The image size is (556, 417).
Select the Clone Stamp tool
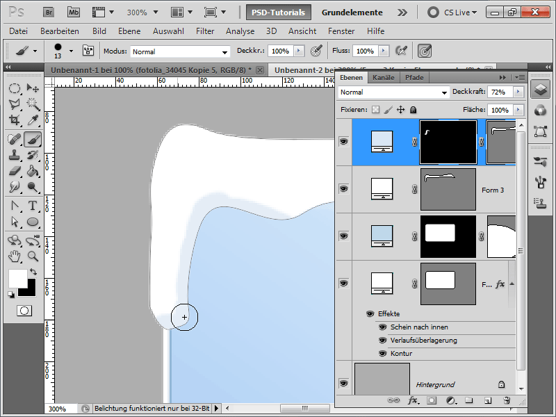pos(15,155)
